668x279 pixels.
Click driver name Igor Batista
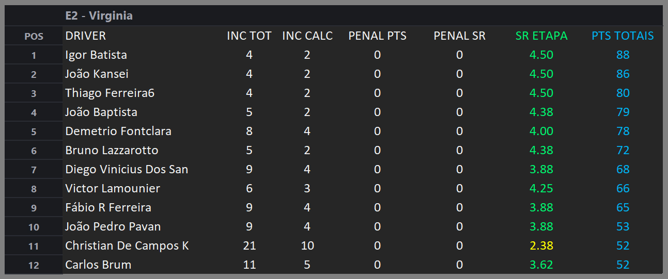[x=96, y=55]
